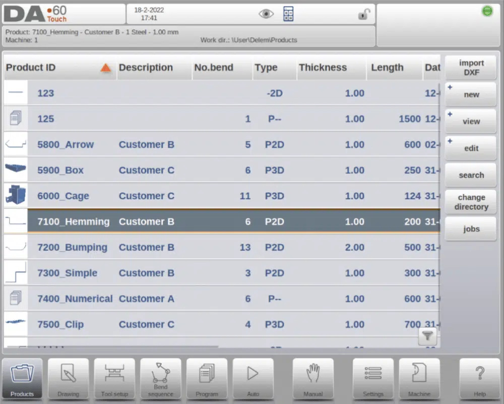Click the green status indicator icon

(487, 11)
